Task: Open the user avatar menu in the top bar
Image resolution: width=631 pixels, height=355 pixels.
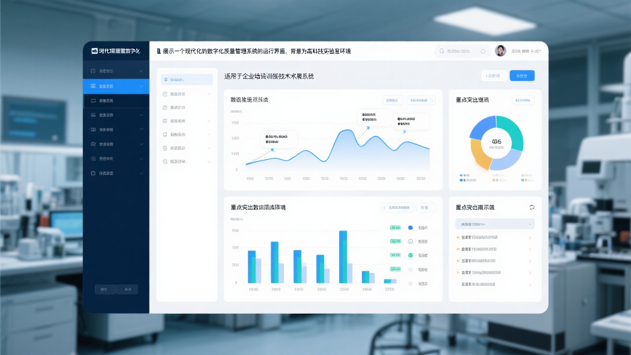Action: tap(501, 50)
